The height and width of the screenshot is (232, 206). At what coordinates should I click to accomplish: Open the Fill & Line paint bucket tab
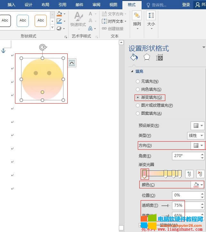[134, 57]
